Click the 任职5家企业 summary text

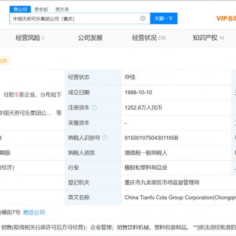click(x=33, y=95)
